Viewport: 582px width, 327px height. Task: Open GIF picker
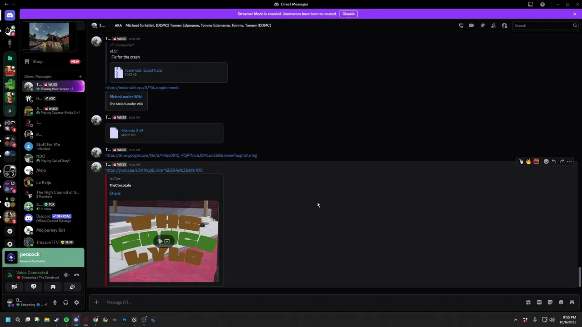click(x=539, y=302)
